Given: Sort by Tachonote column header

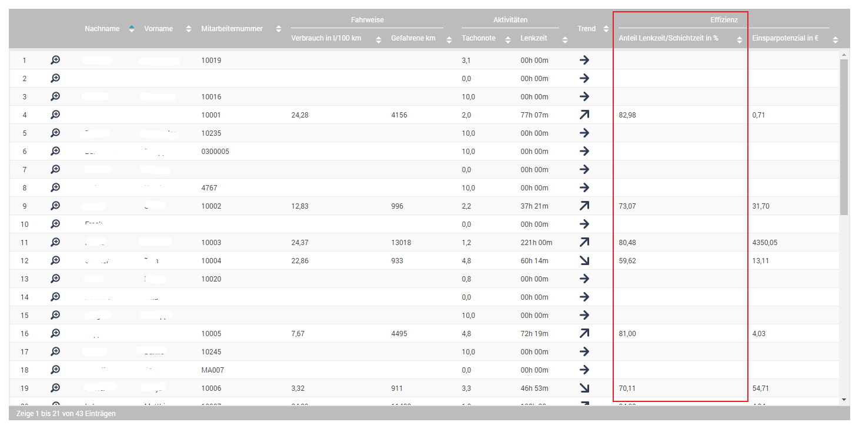Looking at the screenshot, I should [507, 39].
